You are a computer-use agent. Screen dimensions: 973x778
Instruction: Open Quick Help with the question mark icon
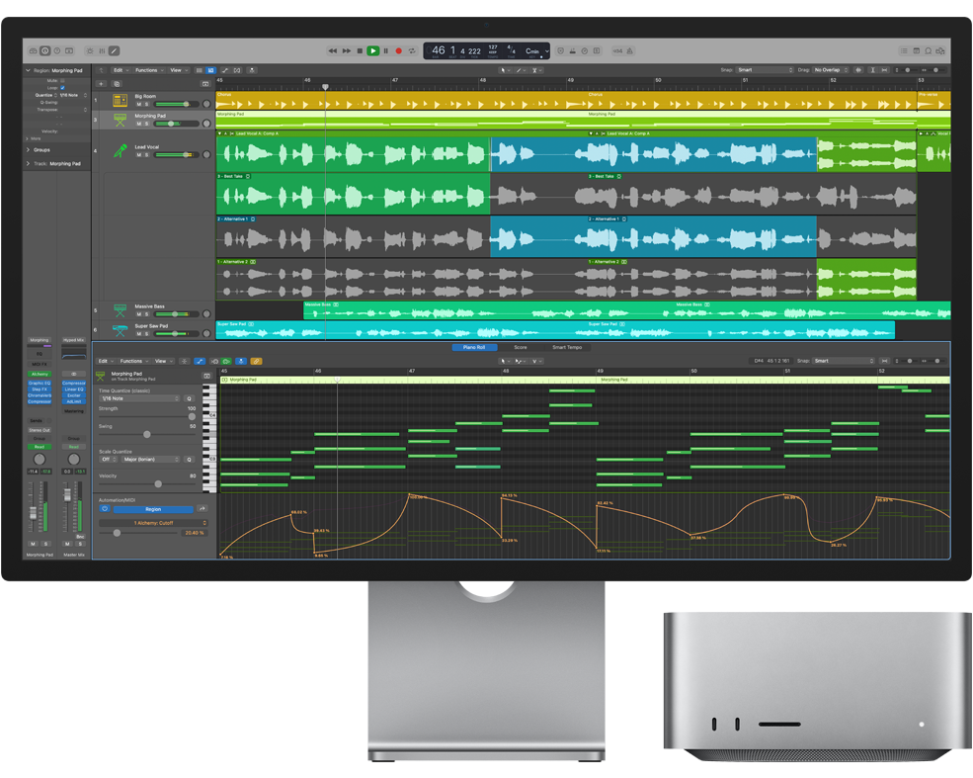tap(57, 51)
